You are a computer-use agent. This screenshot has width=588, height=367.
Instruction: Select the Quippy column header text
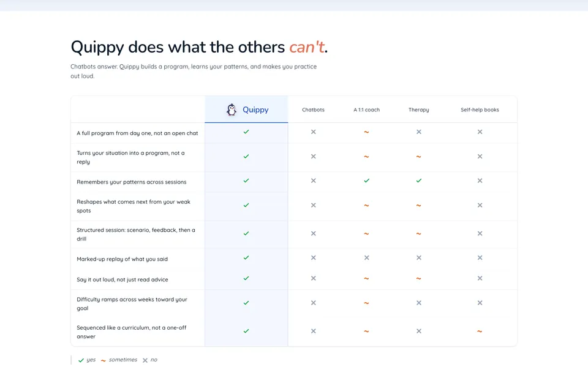pos(255,109)
